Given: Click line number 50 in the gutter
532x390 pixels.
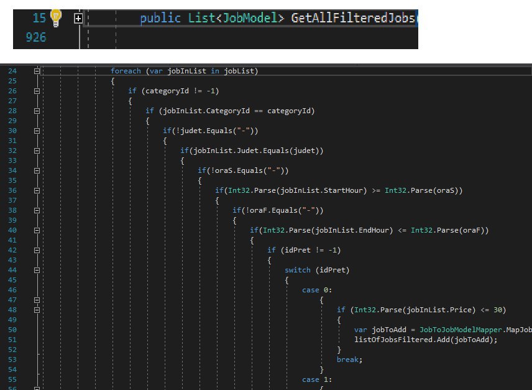Looking at the screenshot, I should click(12, 330).
